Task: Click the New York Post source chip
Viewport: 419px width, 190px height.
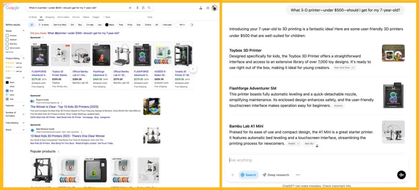Action: click(x=345, y=68)
